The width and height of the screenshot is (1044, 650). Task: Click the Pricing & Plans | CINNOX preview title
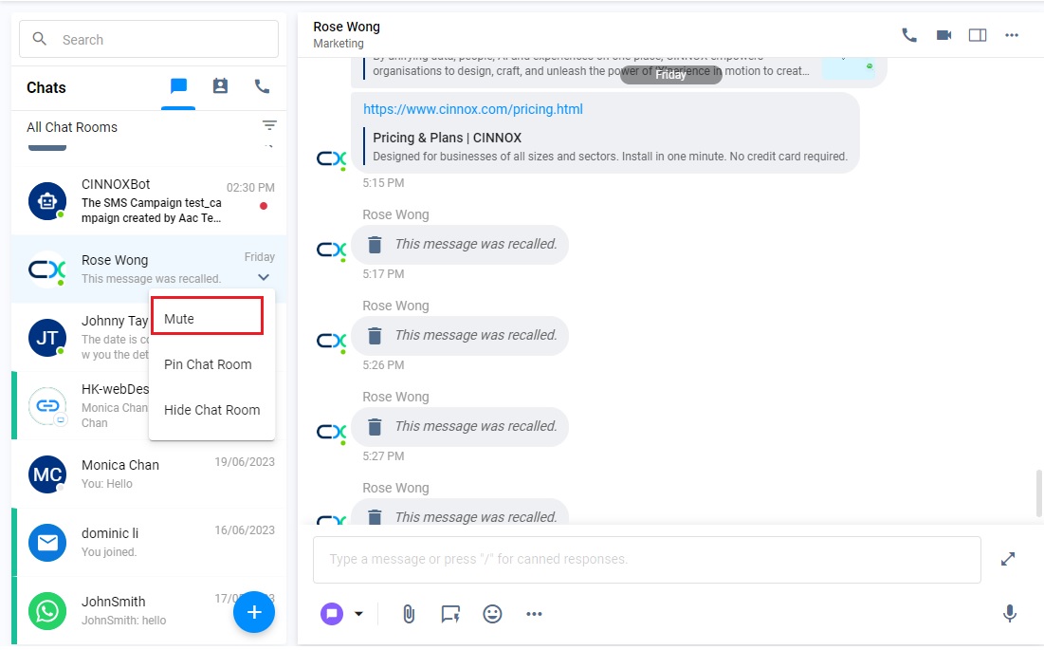click(447, 138)
